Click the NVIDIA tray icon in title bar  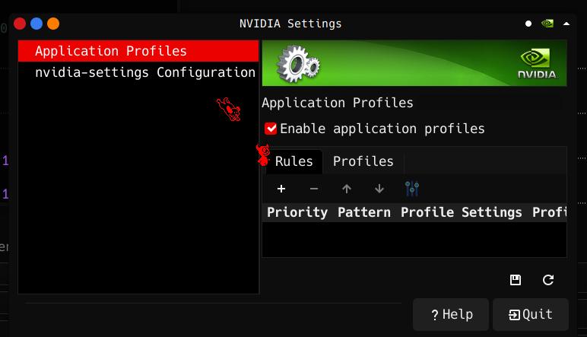coord(547,24)
